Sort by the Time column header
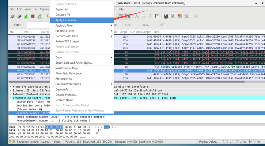The height and width of the screenshot is (146, 265). 30,32
